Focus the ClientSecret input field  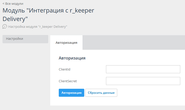point(143,81)
